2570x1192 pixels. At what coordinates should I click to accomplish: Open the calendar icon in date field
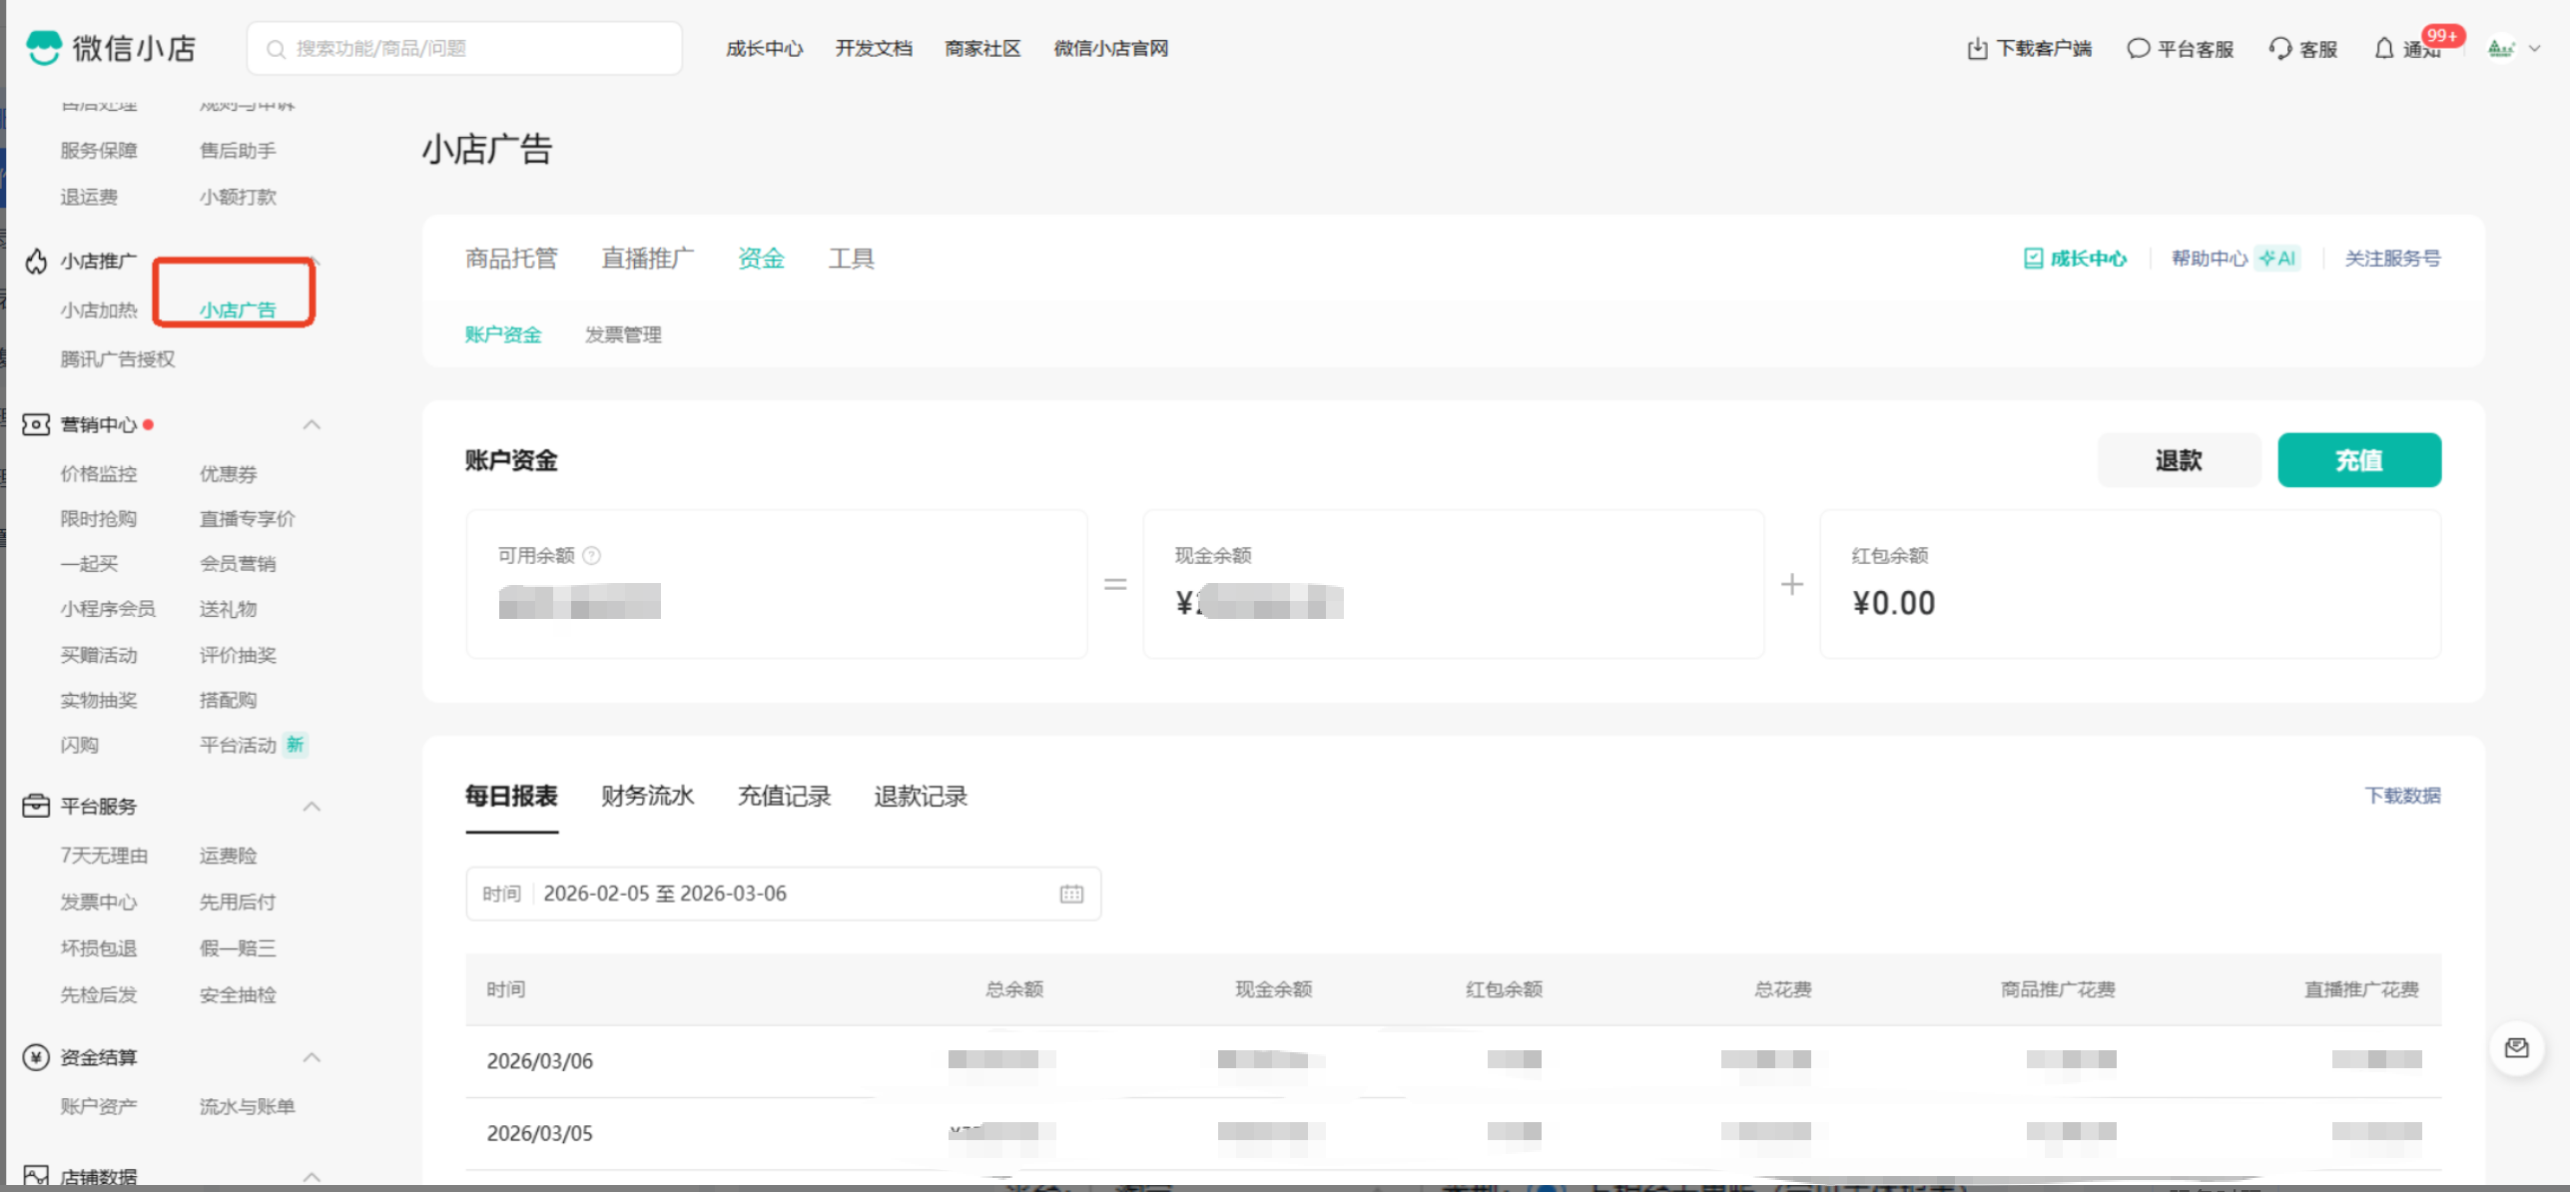coord(1070,894)
